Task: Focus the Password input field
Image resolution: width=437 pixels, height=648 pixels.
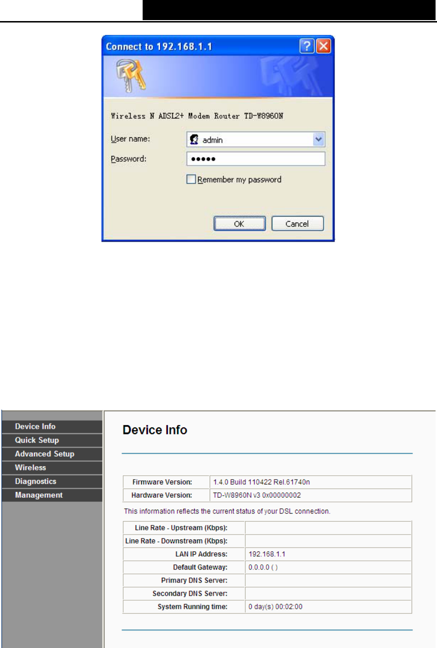Action: click(256, 159)
